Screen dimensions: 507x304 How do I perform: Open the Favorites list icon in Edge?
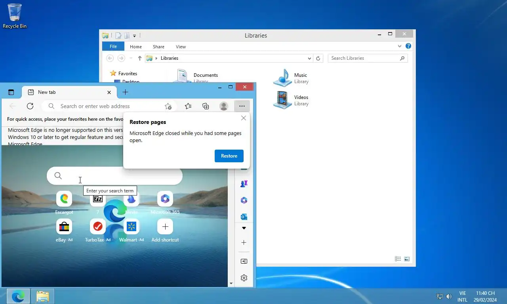tap(188, 106)
